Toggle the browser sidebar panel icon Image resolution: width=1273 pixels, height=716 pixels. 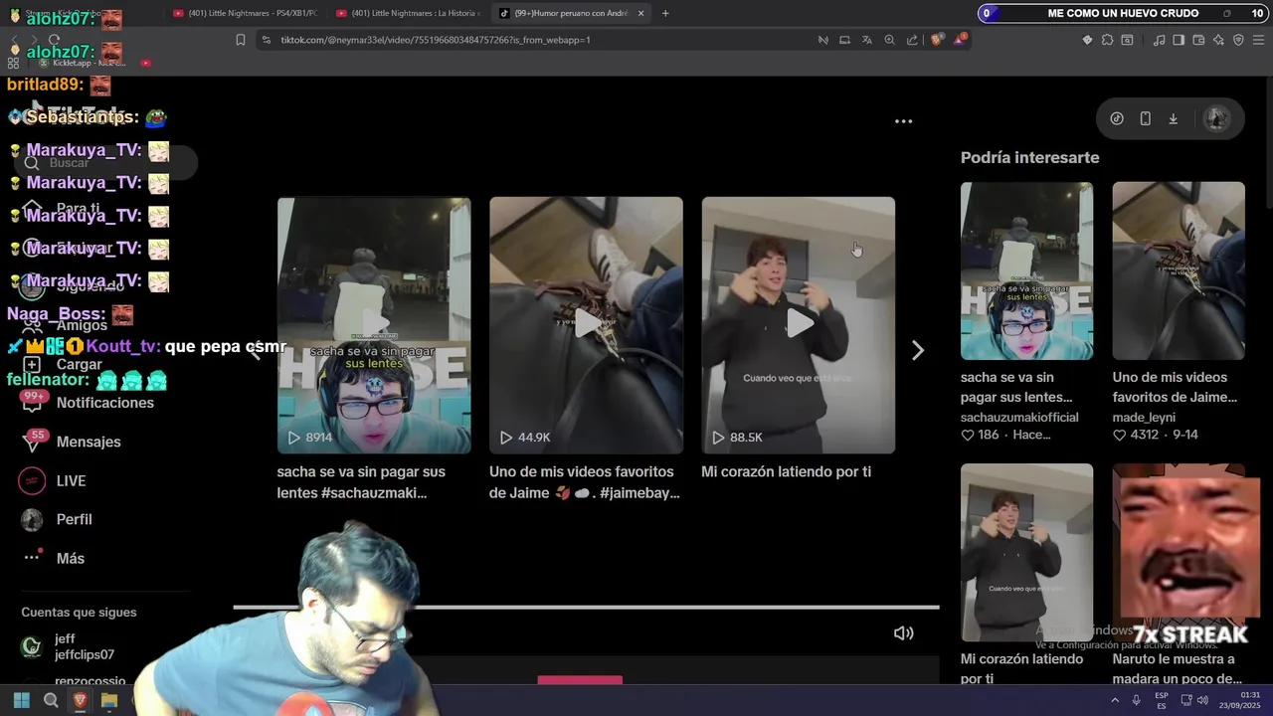click(x=1179, y=40)
